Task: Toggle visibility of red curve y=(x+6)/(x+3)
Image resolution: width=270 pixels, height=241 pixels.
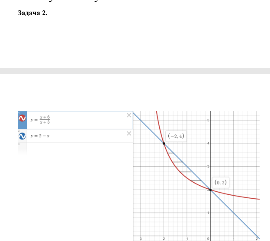Action: 22,118
